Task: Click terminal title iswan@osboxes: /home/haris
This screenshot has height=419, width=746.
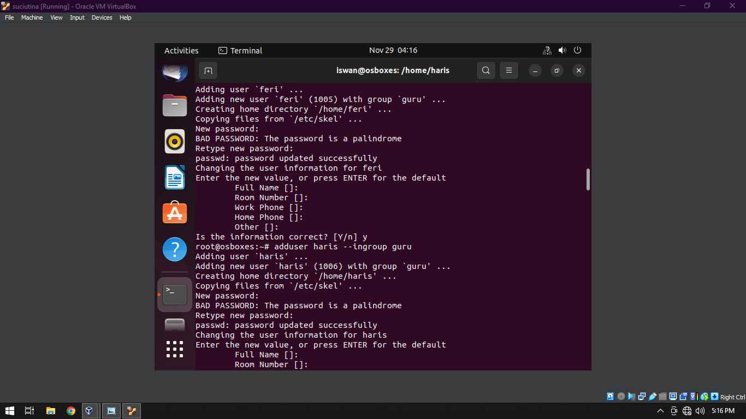Action: [393, 70]
